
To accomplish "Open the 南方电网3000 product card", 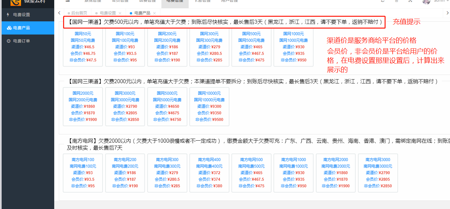I will pyautogui.click(x=378, y=173).
